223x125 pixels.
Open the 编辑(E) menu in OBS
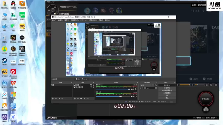pos(60,20)
